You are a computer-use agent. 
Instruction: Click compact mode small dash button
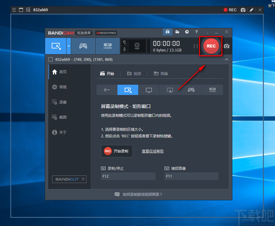coord(208,33)
